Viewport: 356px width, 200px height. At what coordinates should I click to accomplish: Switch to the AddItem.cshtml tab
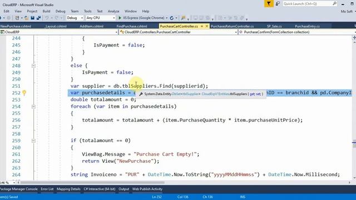91,26
